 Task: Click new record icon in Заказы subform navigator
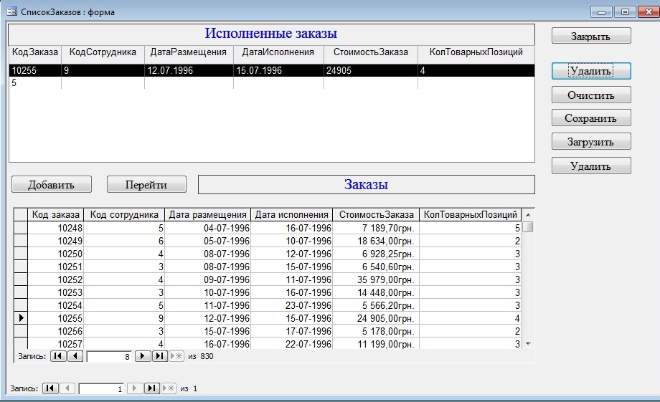click(176, 356)
